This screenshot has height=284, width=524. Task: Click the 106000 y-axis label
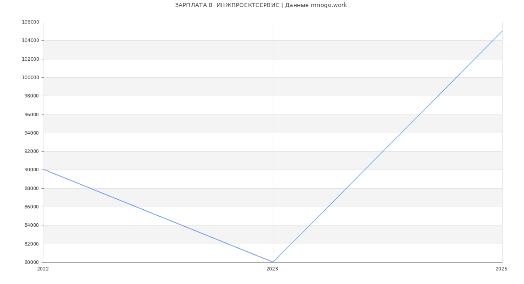tap(31, 22)
